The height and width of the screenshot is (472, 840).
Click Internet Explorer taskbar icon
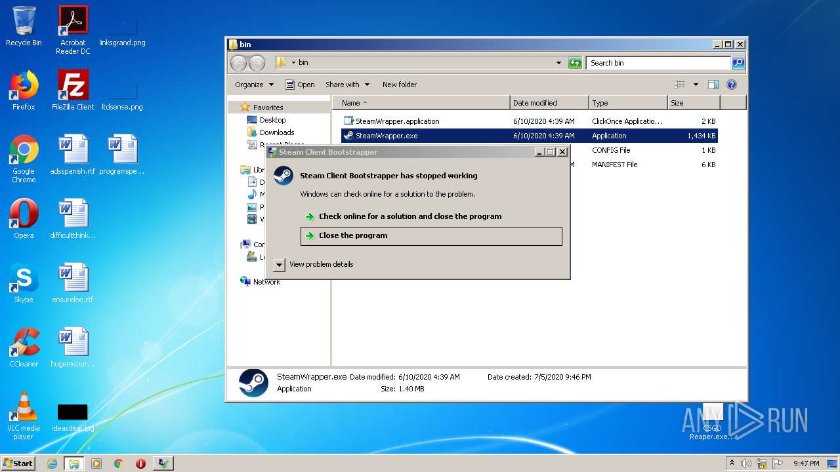click(x=52, y=463)
